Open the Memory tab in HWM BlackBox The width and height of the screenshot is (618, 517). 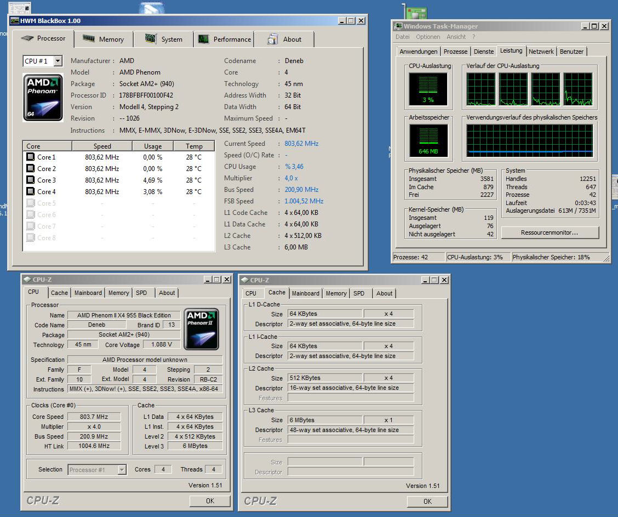(104, 39)
